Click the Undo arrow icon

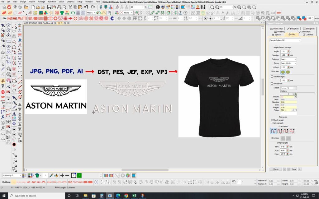(x=86, y=7)
